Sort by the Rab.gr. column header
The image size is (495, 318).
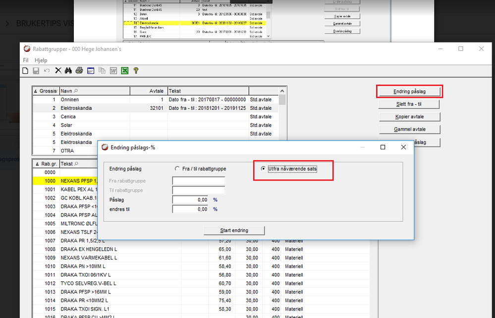coord(46,164)
